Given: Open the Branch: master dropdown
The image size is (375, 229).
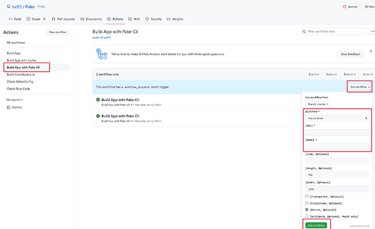Looking at the screenshot, I should (x=318, y=104).
